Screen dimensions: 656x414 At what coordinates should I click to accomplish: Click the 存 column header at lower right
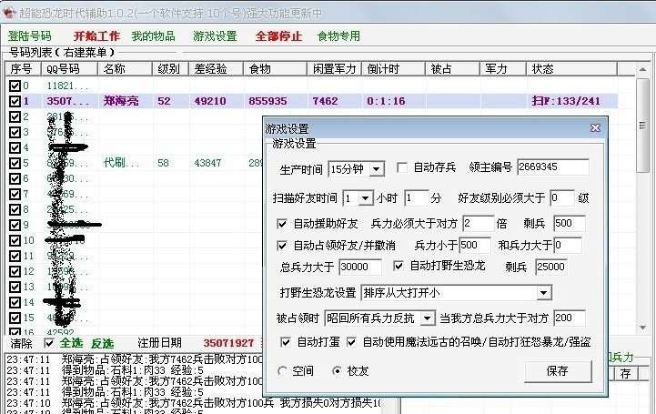(625, 374)
